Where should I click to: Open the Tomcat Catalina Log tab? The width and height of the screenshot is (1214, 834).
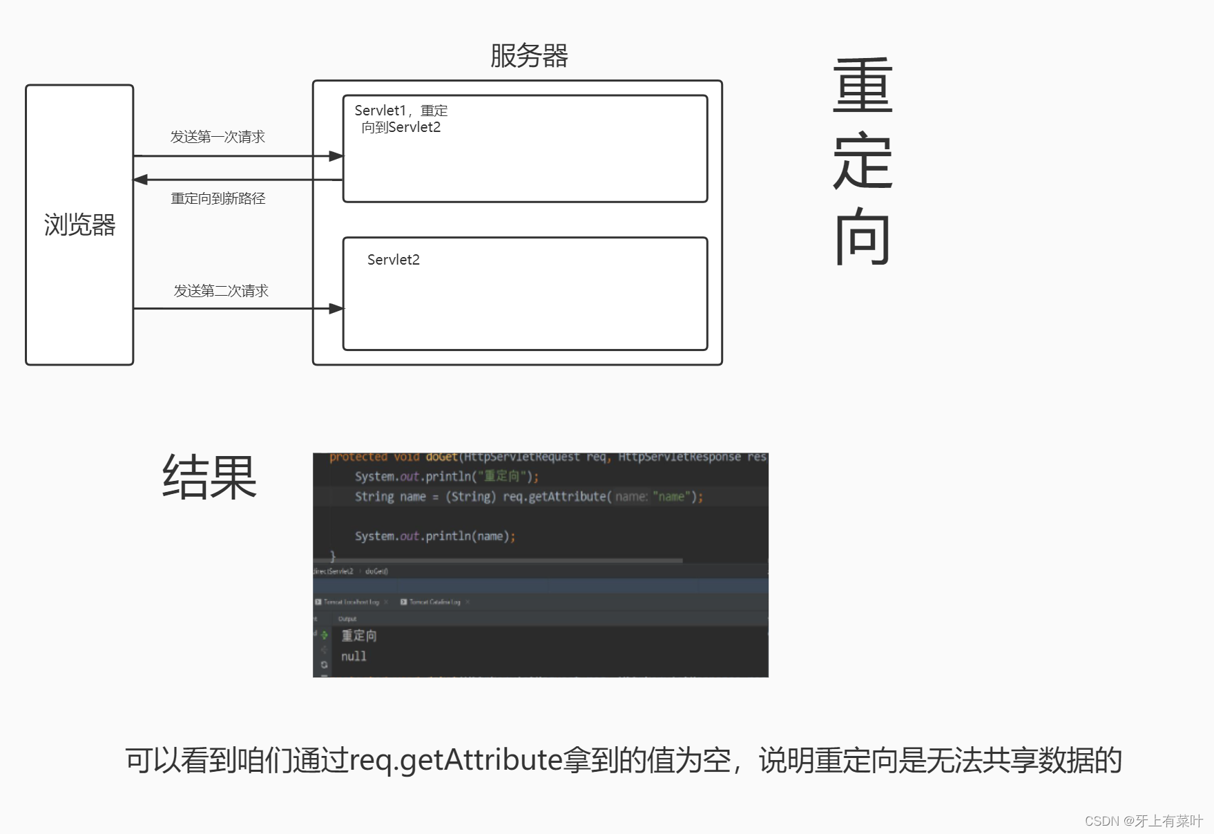click(435, 602)
